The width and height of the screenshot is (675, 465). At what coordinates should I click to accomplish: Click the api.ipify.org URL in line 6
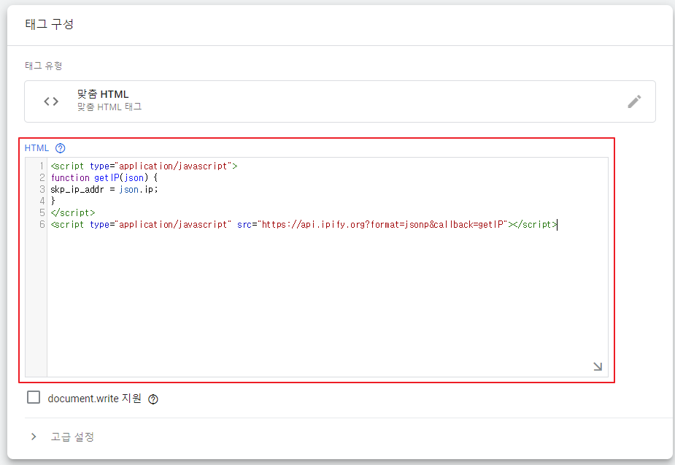pos(382,224)
